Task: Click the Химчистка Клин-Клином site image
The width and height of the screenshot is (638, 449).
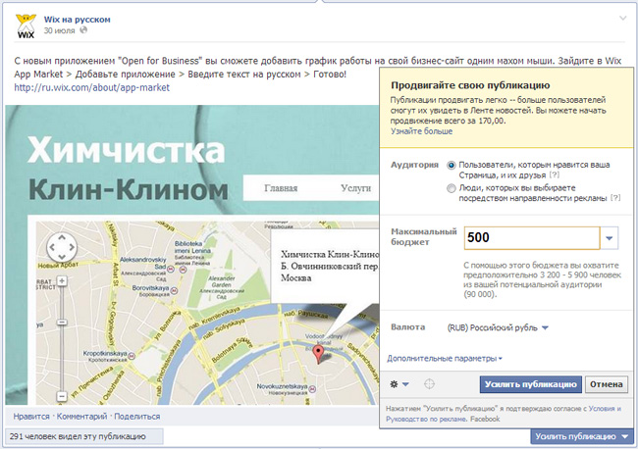Action: pyautogui.click(x=192, y=255)
